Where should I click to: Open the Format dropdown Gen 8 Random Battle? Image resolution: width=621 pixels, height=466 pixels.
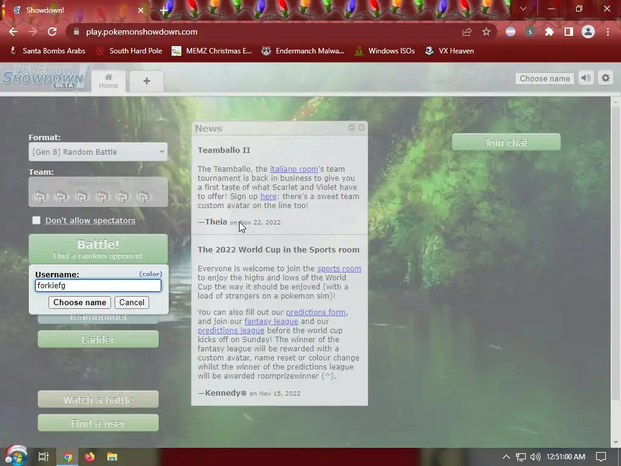98,152
